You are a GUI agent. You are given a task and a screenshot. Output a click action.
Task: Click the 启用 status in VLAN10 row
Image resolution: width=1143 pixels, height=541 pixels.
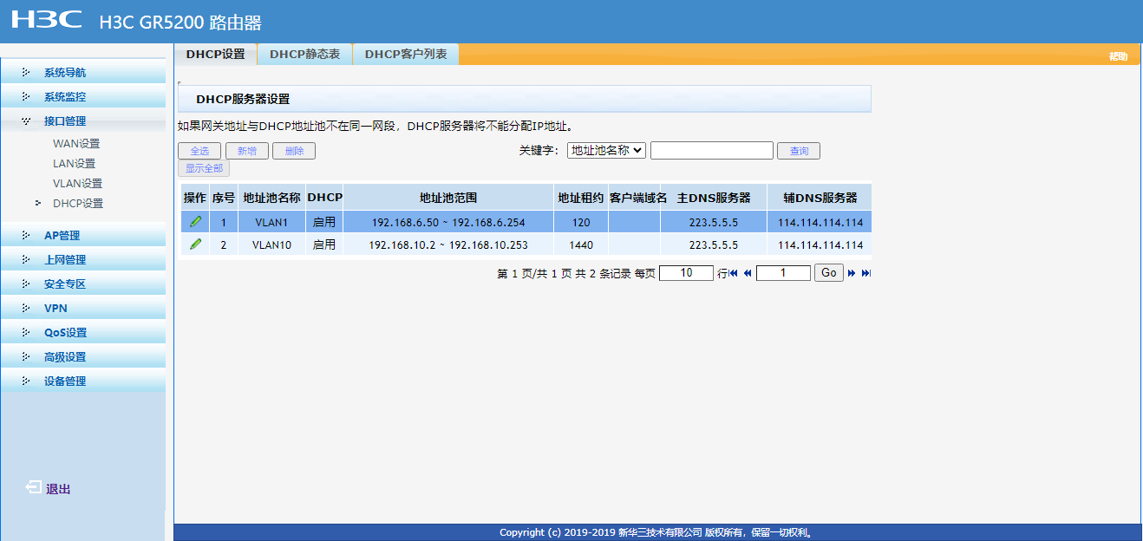(x=324, y=245)
